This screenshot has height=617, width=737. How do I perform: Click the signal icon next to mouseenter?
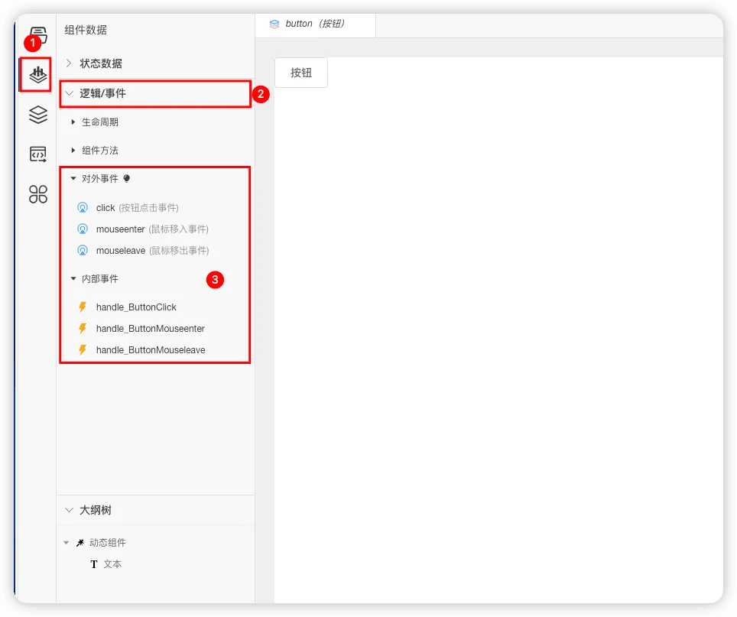[x=83, y=229]
